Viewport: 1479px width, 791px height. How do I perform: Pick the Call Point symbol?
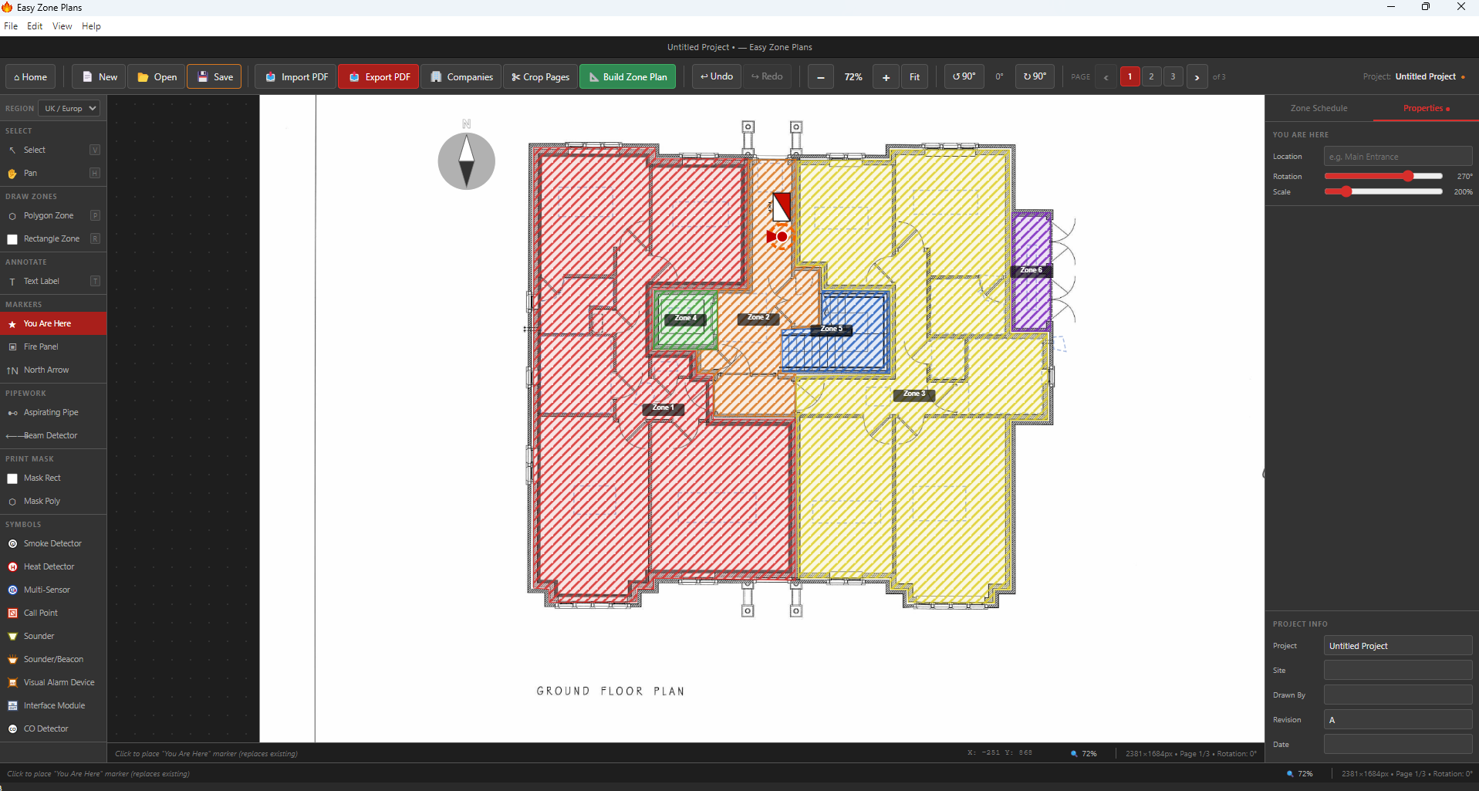tap(53, 613)
